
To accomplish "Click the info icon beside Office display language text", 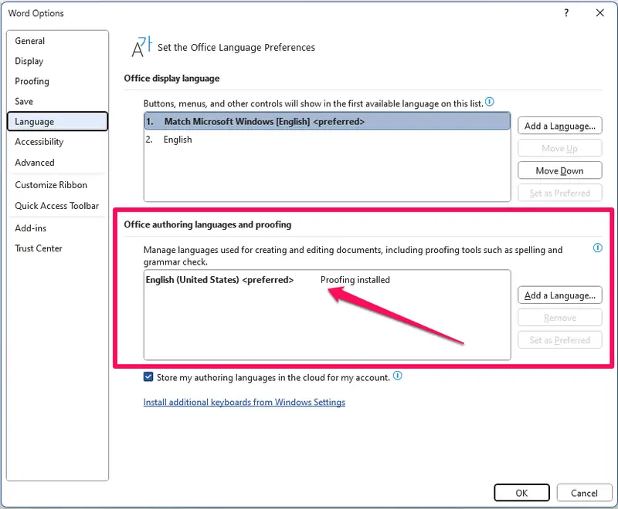I will pyautogui.click(x=489, y=103).
